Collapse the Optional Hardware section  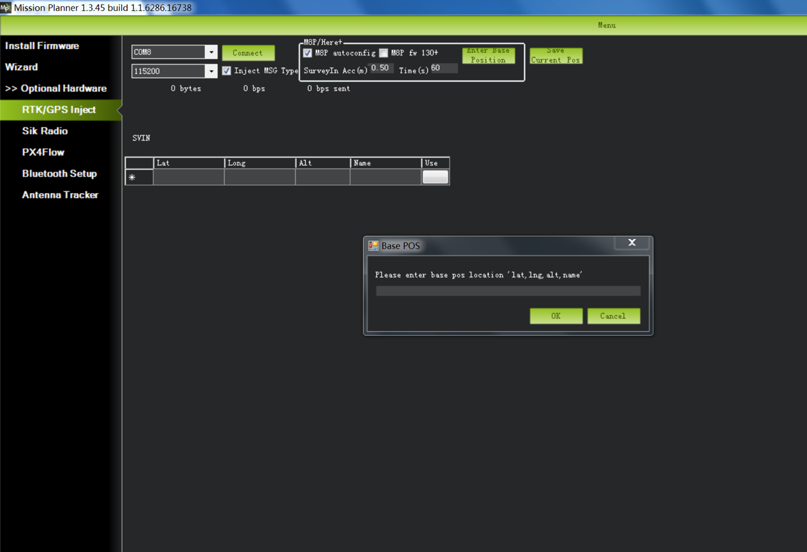point(56,89)
